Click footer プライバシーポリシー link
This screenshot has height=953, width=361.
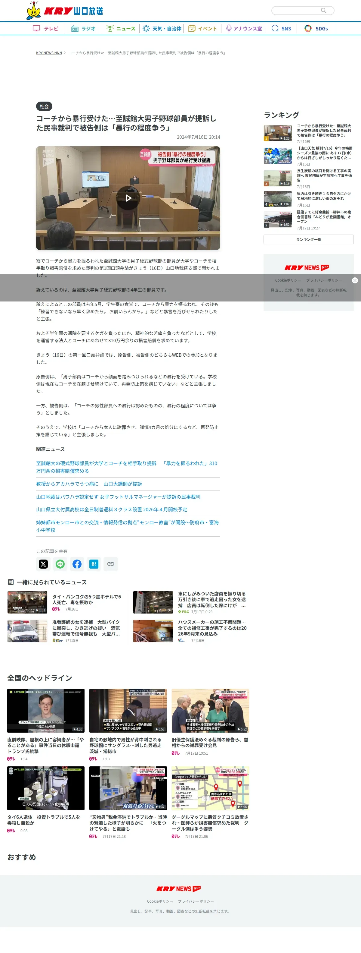(x=196, y=901)
